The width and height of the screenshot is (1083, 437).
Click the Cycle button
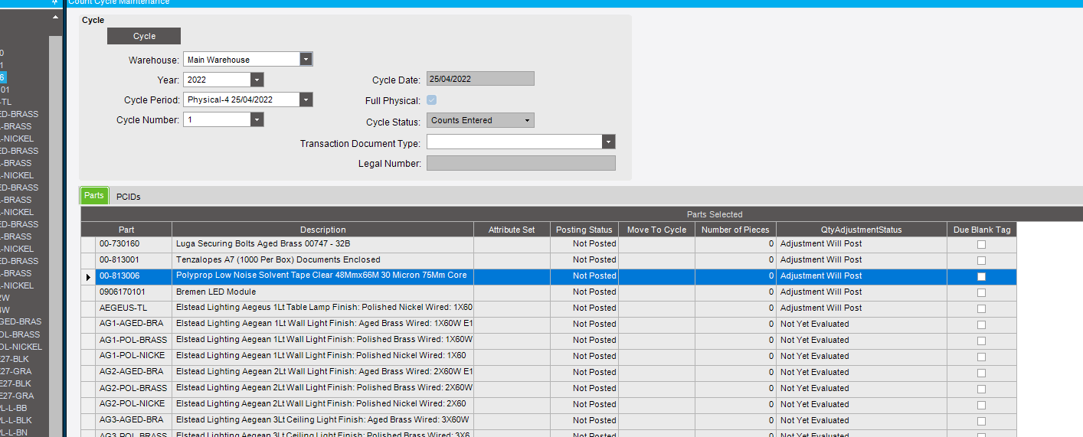coord(144,36)
